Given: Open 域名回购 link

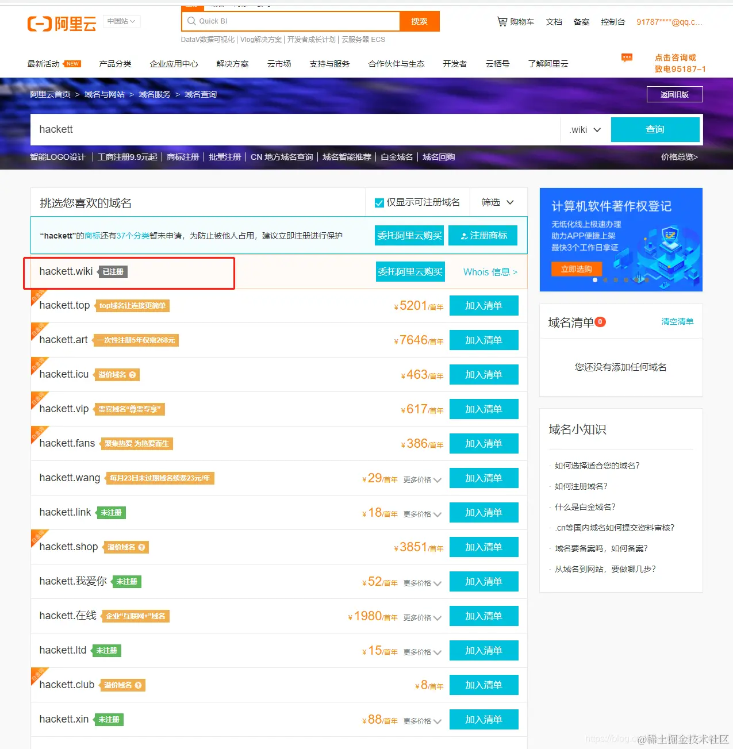Looking at the screenshot, I should click(x=439, y=157).
